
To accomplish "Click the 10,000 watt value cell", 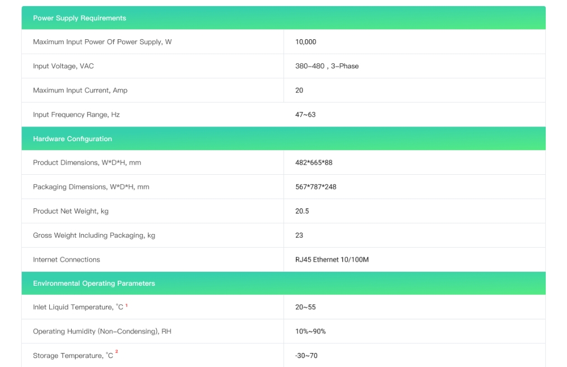I will 306,42.
